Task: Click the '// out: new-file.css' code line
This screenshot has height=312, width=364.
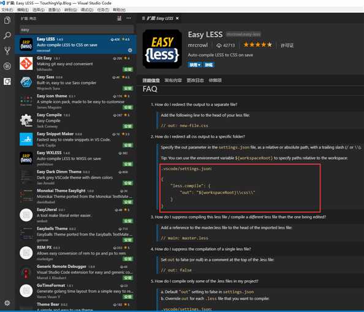Action: [184, 125]
